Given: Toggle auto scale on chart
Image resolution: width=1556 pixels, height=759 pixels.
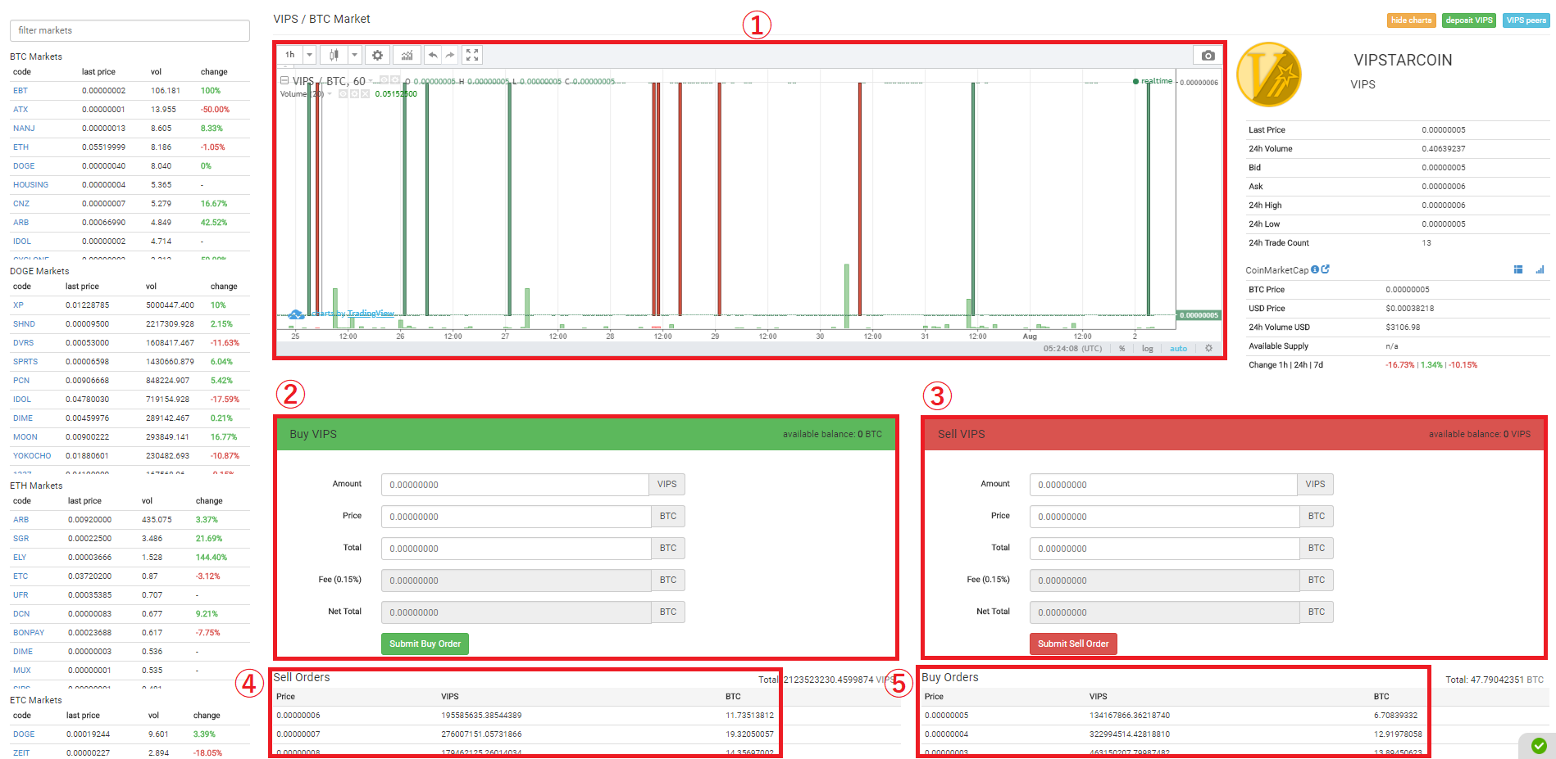Looking at the screenshot, I should point(1178,348).
